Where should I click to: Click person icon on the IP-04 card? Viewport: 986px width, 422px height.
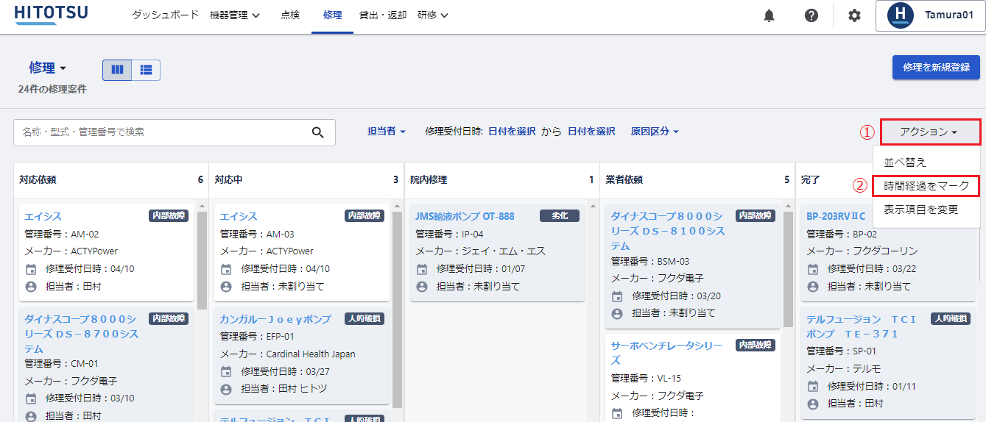point(422,287)
